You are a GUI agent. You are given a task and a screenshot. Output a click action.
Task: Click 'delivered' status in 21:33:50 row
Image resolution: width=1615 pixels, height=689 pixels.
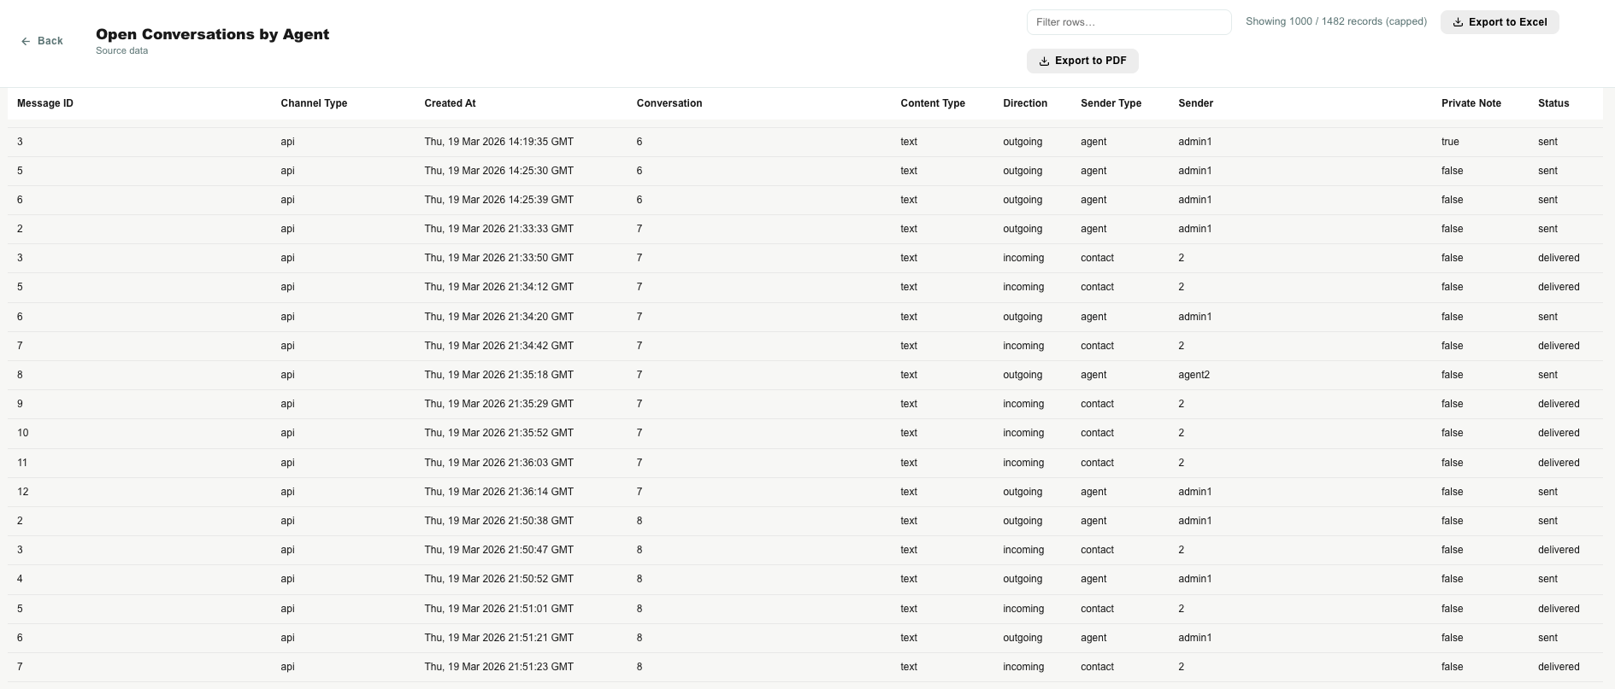(1559, 258)
